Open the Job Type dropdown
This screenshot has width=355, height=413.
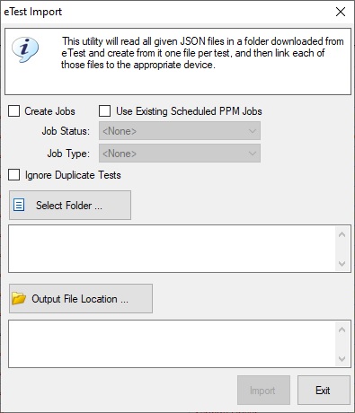180,154
